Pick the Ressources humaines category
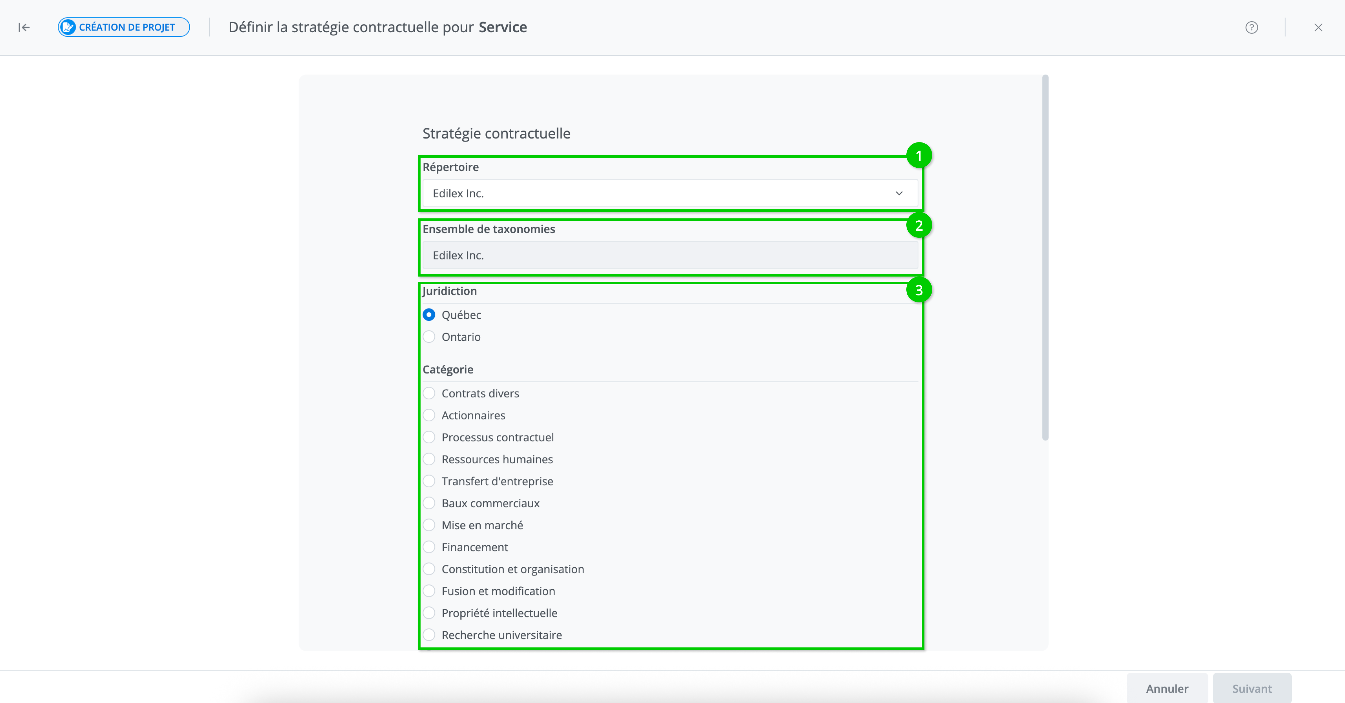Image resolution: width=1345 pixels, height=703 pixels. pos(429,459)
